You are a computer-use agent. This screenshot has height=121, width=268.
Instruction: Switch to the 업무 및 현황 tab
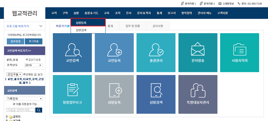[x=132, y=26]
